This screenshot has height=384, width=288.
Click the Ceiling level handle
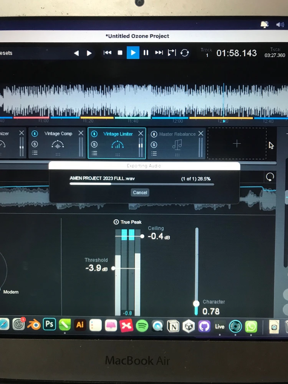[142, 236]
